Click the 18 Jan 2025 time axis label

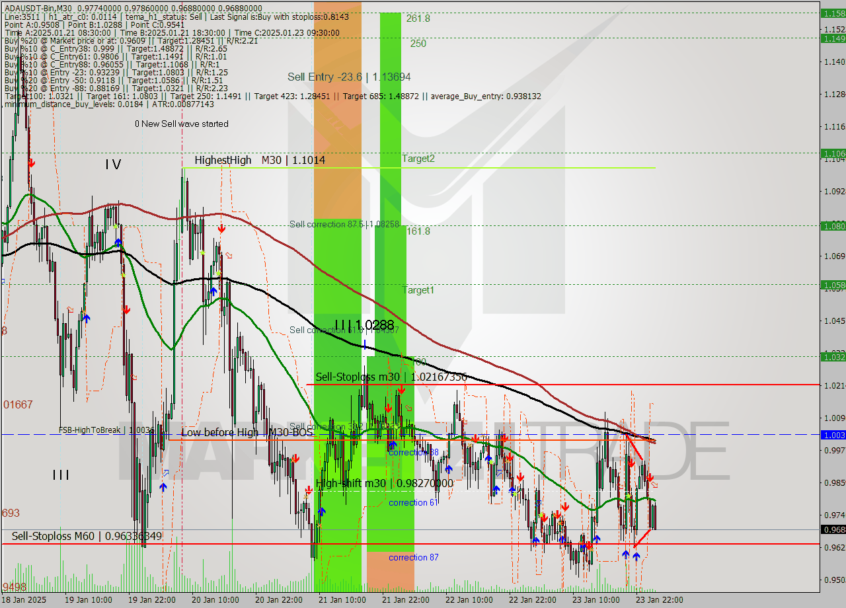pyautogui.click(x=24, y=600)
